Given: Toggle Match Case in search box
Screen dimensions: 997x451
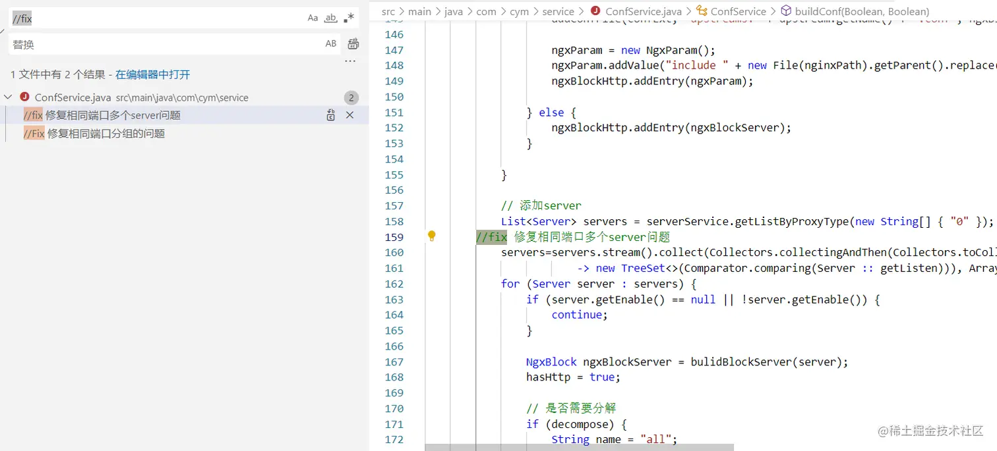Looking at the screenshot, I should point(313,18).
